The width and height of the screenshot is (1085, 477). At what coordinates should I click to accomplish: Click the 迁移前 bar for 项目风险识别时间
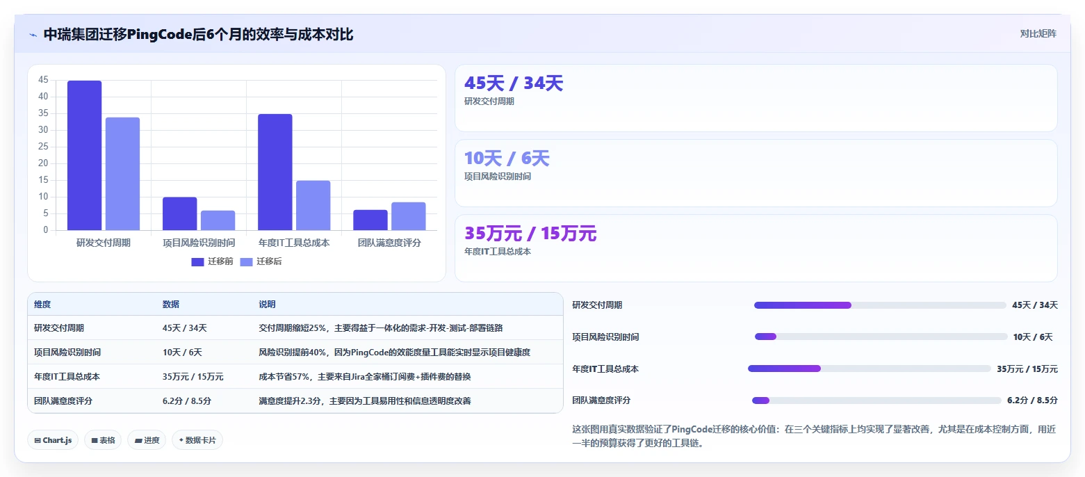click(x=179, y=213)
